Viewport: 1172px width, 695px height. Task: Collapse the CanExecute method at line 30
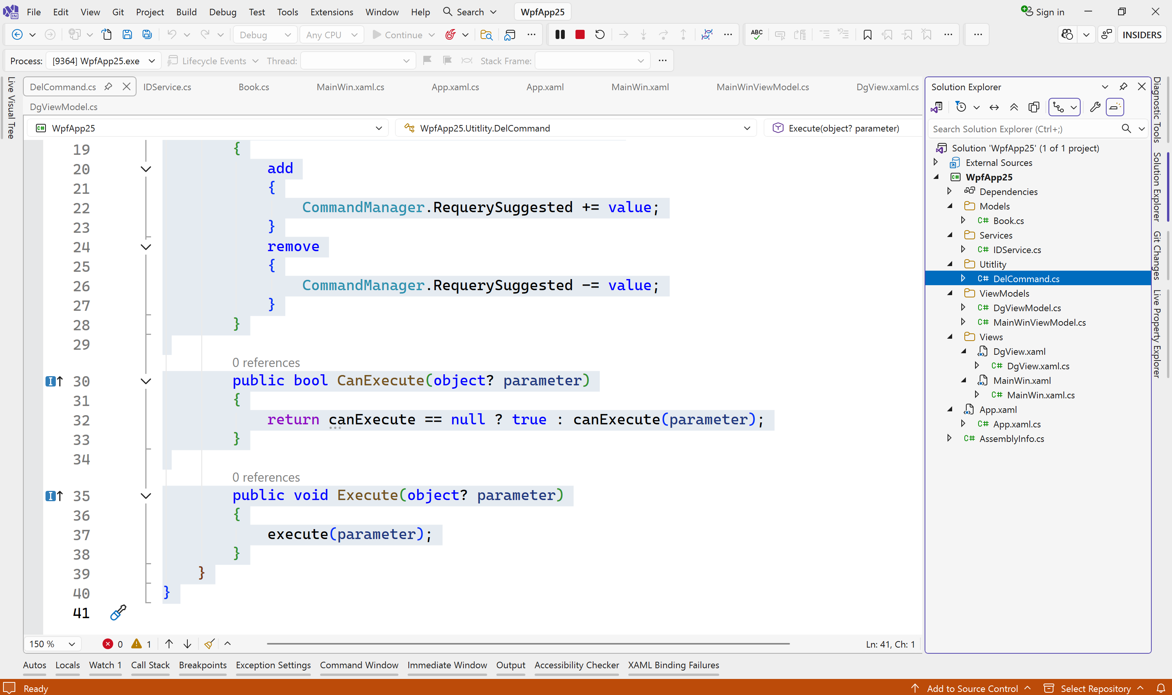click(x=146, y=381)
